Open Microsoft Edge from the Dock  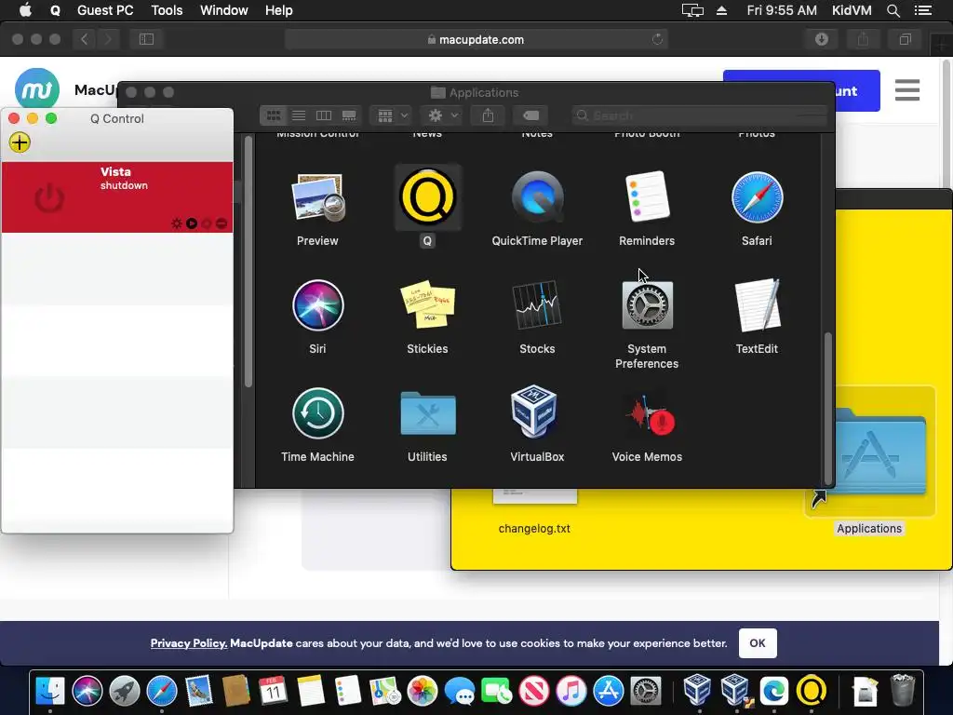[x=773, y=691]
